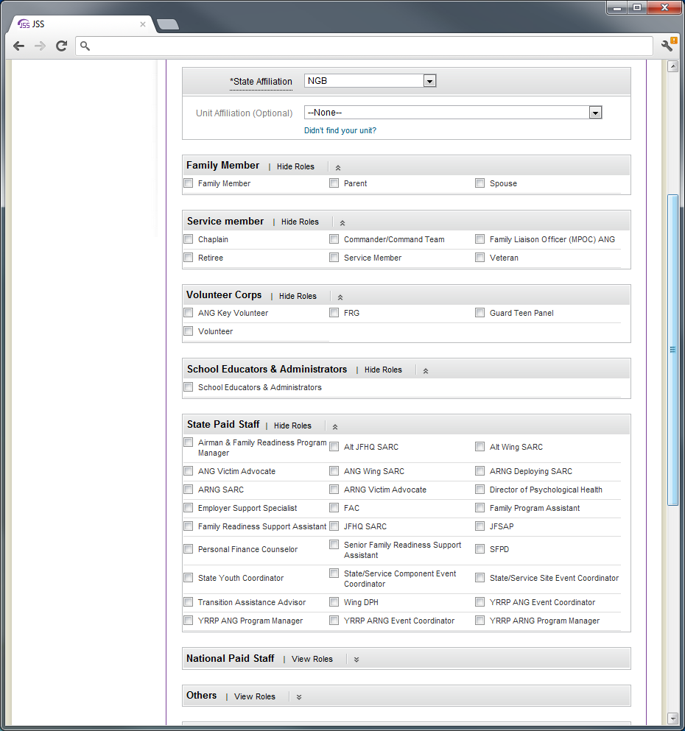Click the browser forward arrow
685x731 pixels.
[x=40, y=46]
